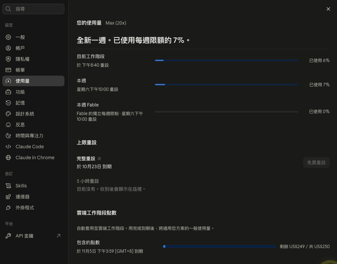Select the 使用量 menu item
Viewport: 337px width, 264px height.
[33, 81]
